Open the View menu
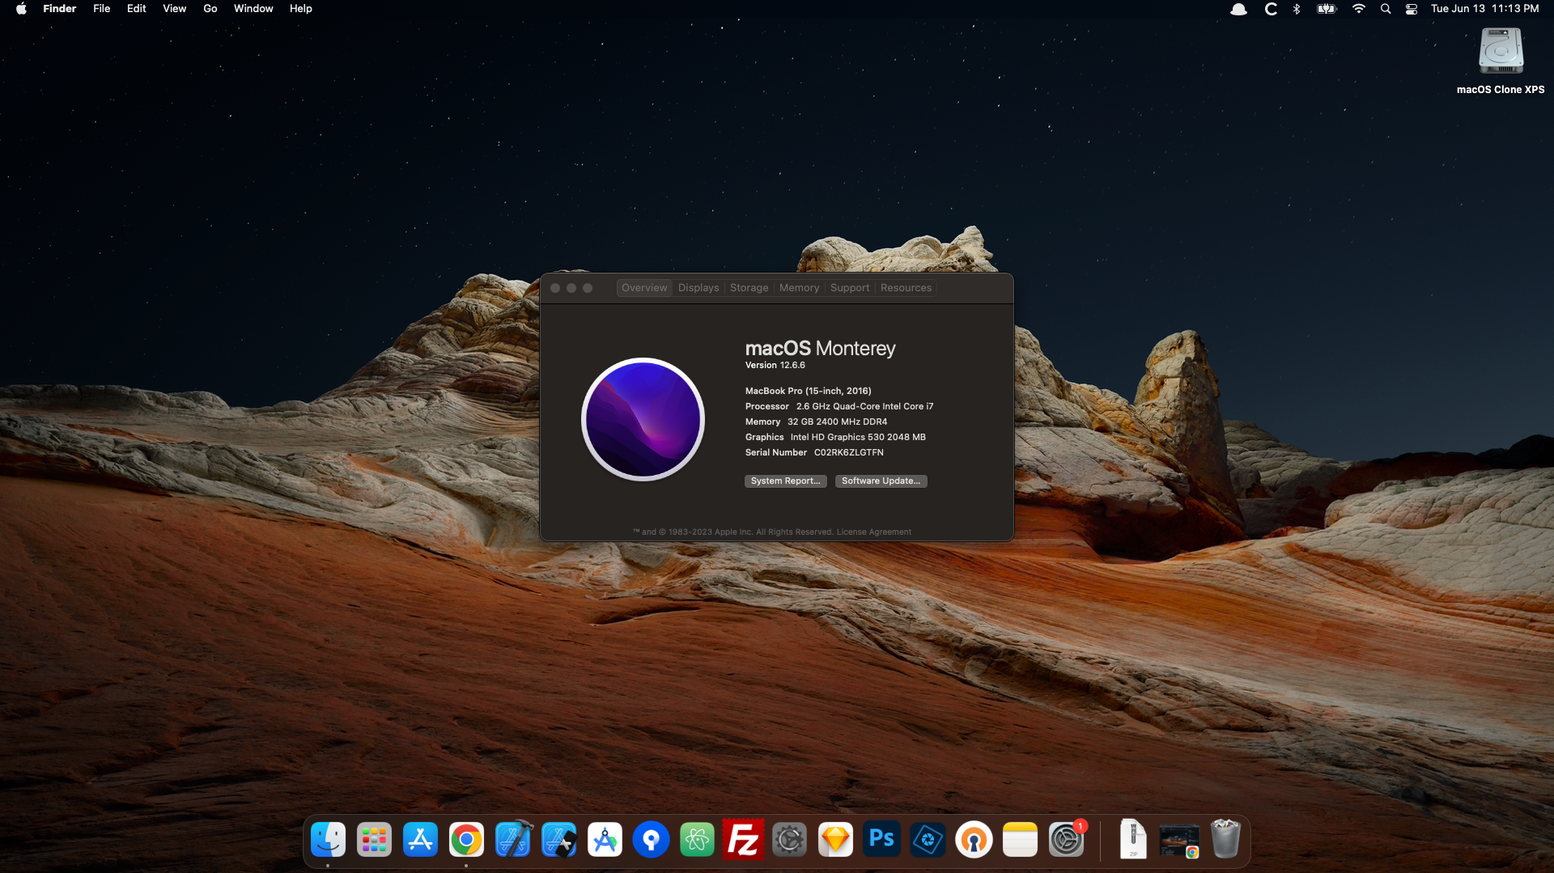This screenshot has width=1554, height=873. point(174,9)
